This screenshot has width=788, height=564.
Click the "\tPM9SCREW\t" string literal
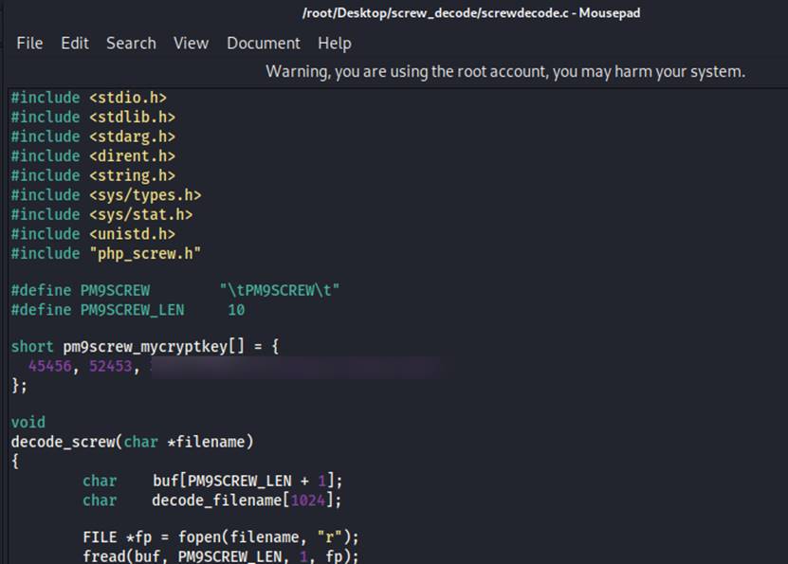point(279,289)
